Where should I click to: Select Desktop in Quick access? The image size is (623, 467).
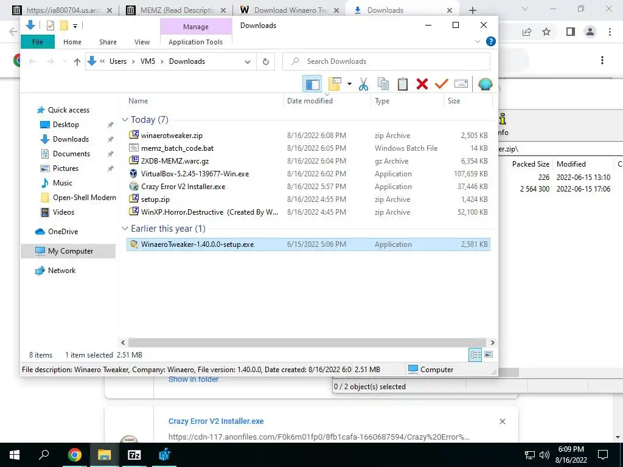pos(66,124)
